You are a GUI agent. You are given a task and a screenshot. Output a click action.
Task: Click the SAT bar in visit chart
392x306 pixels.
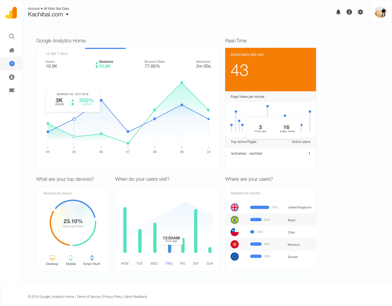[196, 231]
